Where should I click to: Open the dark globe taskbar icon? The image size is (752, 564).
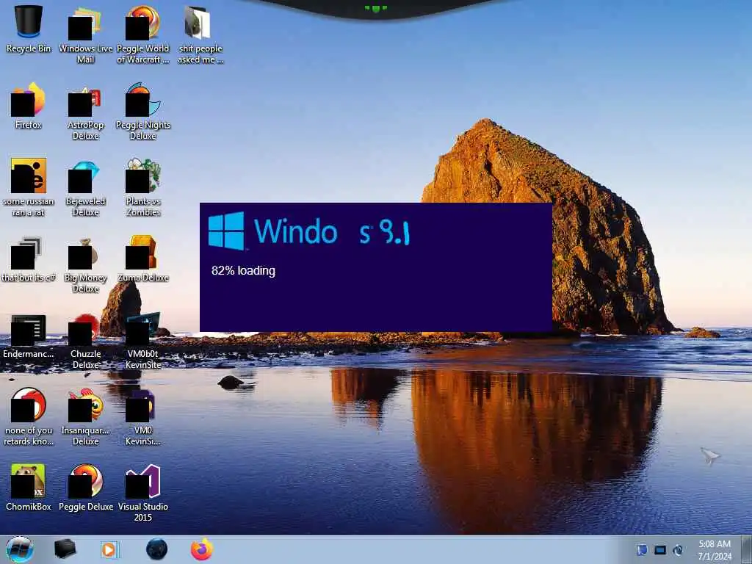tap(157, 549)
